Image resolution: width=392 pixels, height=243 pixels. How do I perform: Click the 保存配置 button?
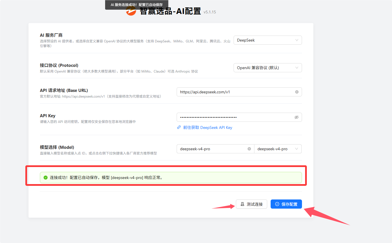tap(286, 204)
